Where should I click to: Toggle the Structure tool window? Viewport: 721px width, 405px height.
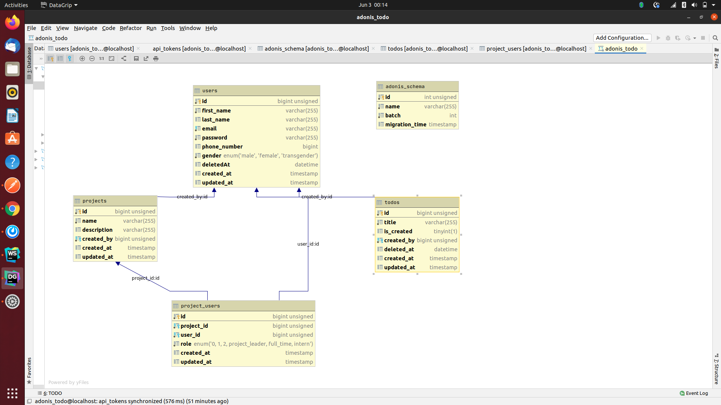[x=716, y=369]
